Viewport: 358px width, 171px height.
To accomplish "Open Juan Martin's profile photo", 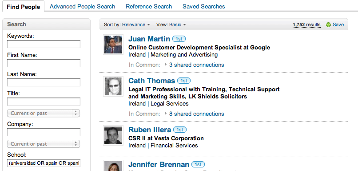I will point(113,45).
